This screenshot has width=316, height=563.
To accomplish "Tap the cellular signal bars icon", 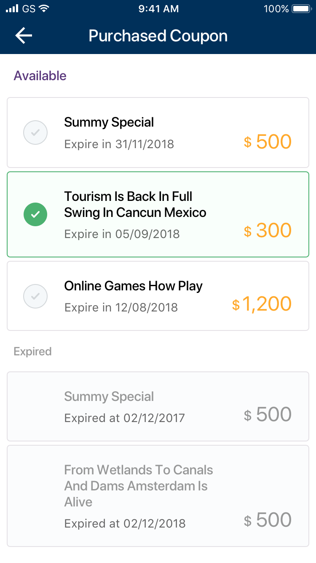I will pyautogui.click(x=12, y=8).
